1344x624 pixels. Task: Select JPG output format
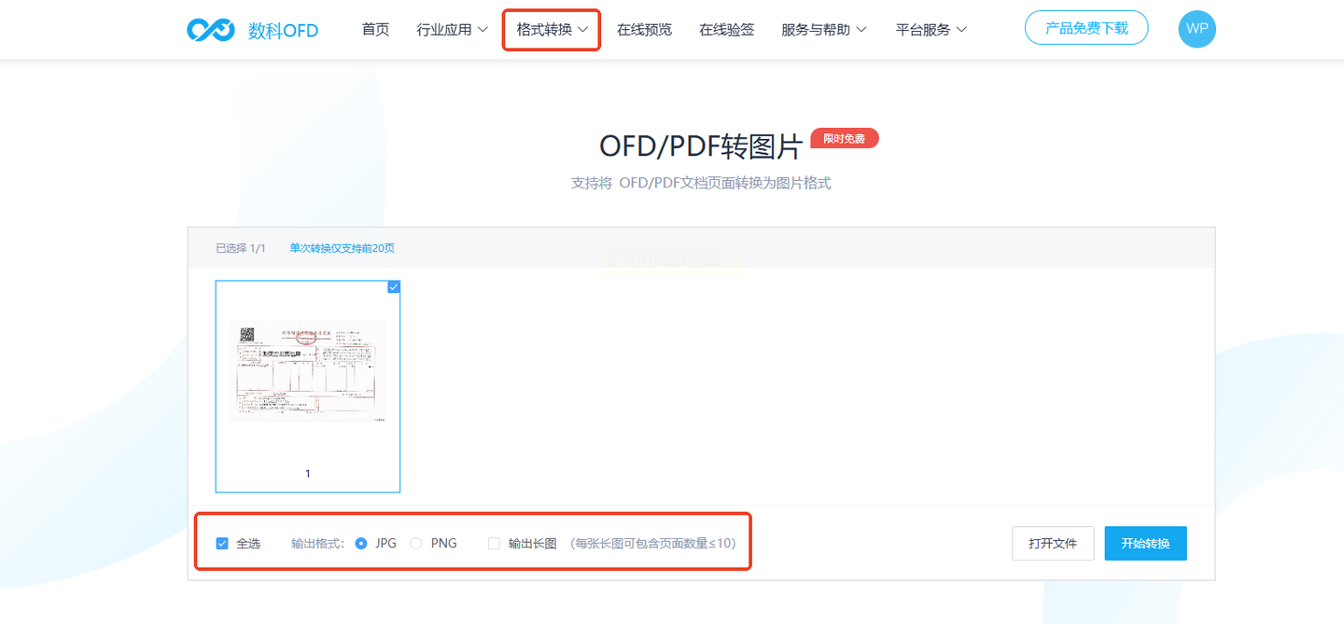click(x=361, y=543)
